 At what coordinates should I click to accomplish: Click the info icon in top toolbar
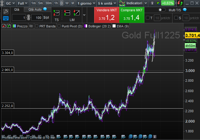(152, 3)
